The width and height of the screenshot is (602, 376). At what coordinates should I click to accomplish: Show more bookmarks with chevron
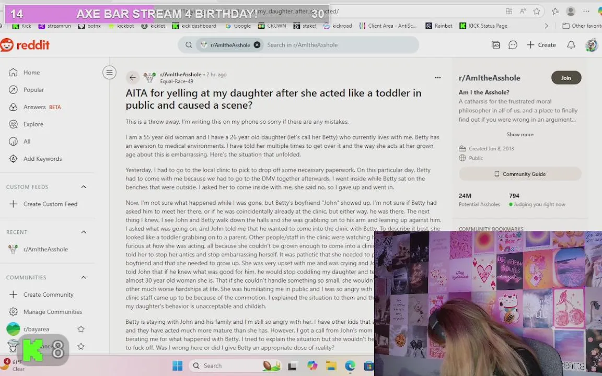[x=546, y=26]
